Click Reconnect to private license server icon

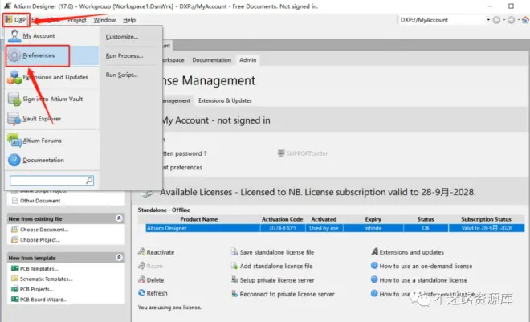click(x=234, y=294)
